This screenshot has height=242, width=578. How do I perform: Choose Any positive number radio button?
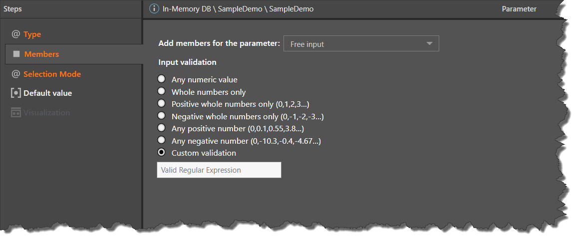pos(161,128)
